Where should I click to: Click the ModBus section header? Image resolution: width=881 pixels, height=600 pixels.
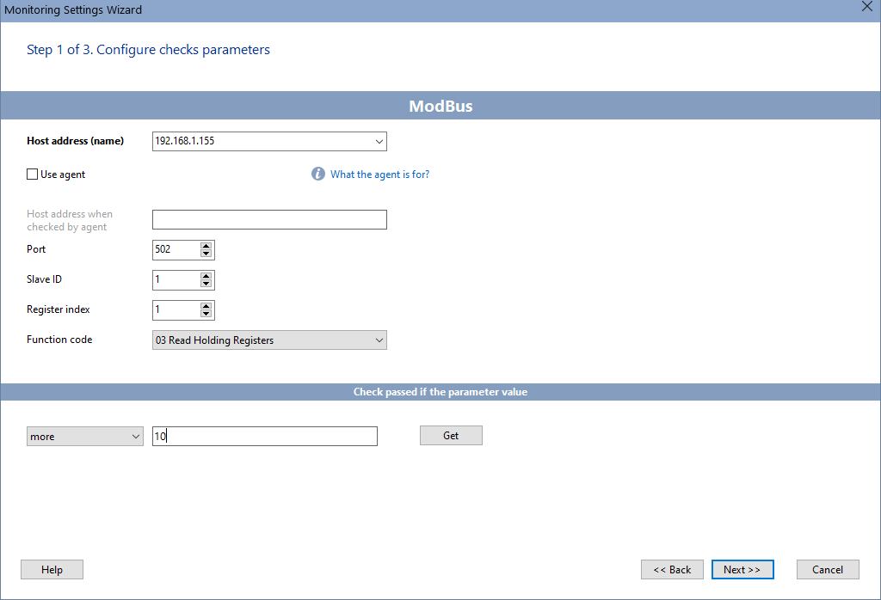click(440, 106)
